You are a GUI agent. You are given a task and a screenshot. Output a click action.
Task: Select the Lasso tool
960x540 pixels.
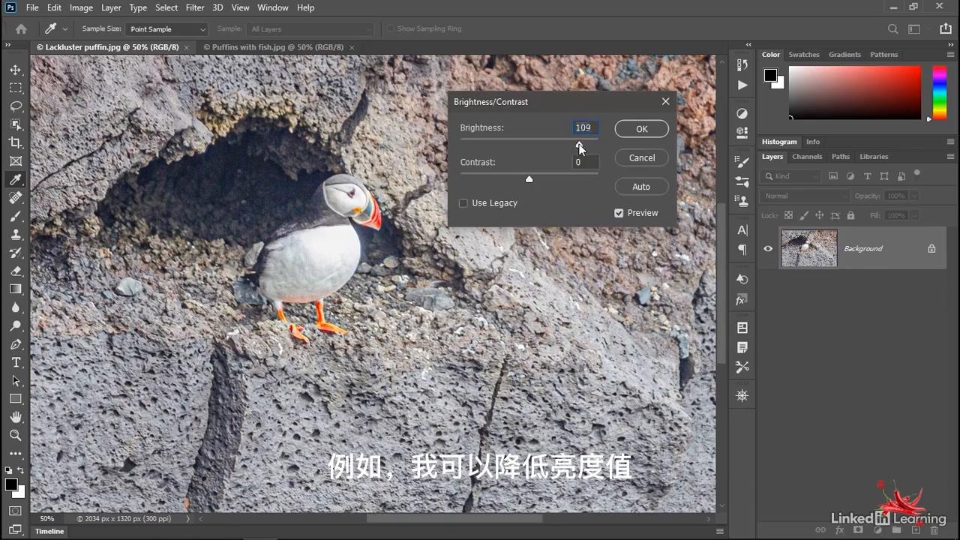click(16, 106)
